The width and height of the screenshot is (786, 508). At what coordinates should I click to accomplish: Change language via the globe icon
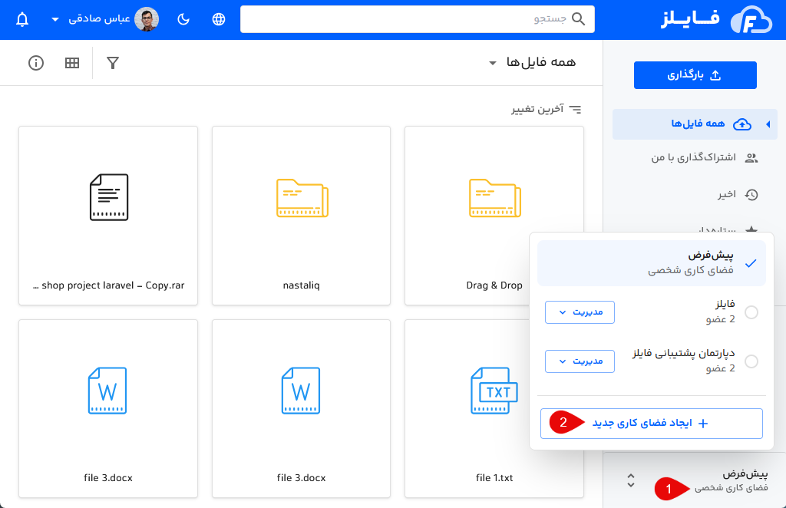(x=218, y=18)
